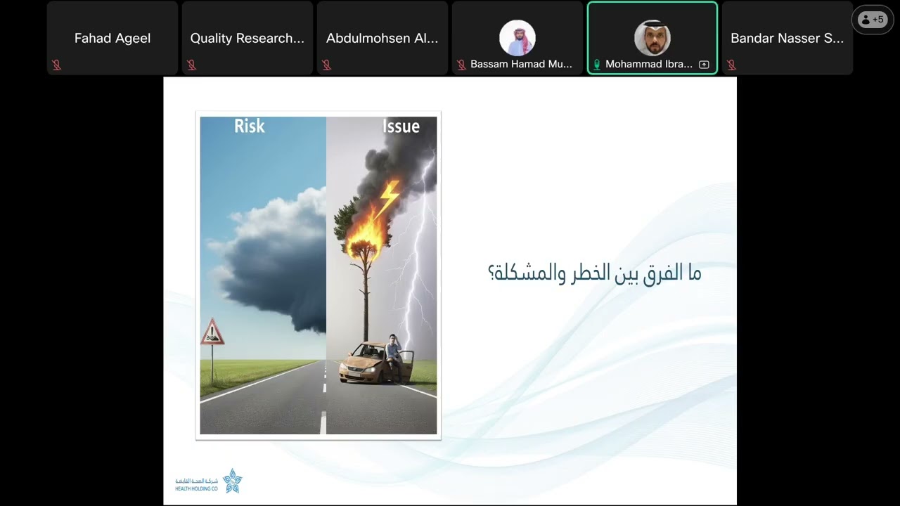The image size is (900, 506).
Task: Click Mohammad Ibra's active microphone icon
Action: [x=596, y=65]
